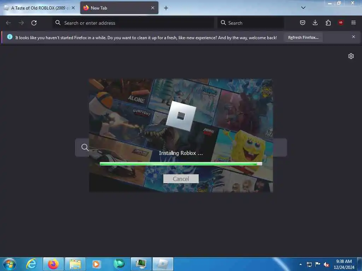Image resolution: width=362 pixels, height=271 pixels.
Task: Close the A Taste of Old ROBLOX tab
Action: 73,8
